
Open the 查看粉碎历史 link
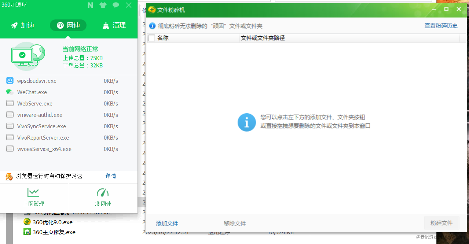[x=441, y=26]
